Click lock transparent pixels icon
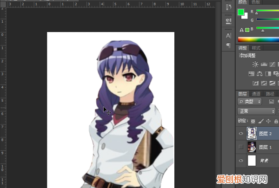Image resolution: width=279 pixels, height=188 pixels. [253, 121]
